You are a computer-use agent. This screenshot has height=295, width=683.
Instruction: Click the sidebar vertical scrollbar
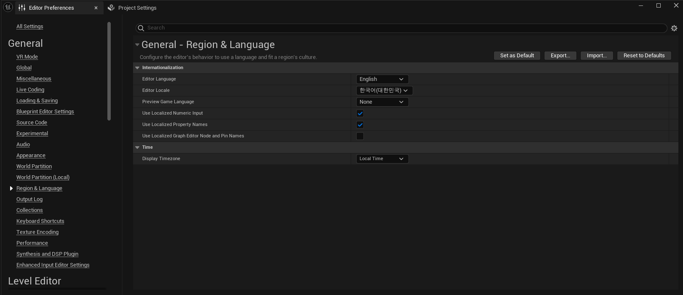point(109,71)
